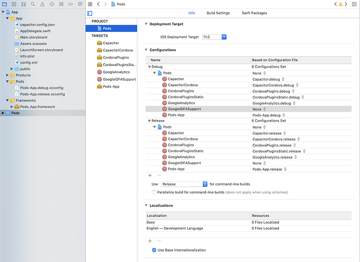Image resolution: width=360 pixels, height=262 pixels.
Task: Jump to the next issue arrow
Action: pos(346,4)
